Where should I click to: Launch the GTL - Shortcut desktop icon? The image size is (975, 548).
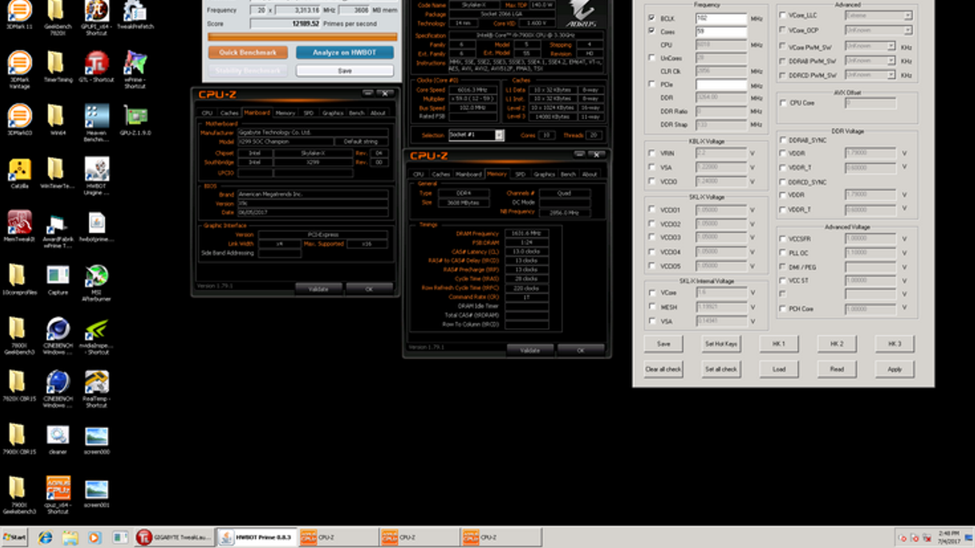(x=96, y=67)
